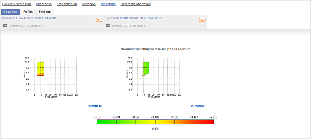Click the yellow -1.00 EV legend area
The image size is (311, 139).
pyautogui.click(x=155, y=122)
